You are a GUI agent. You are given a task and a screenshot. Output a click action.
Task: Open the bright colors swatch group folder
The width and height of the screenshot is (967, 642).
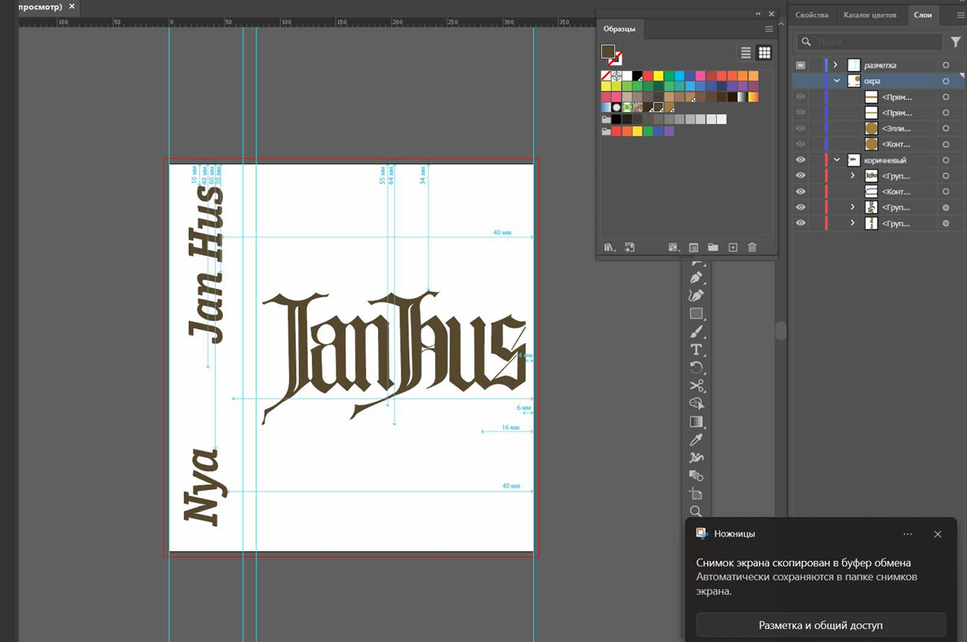pos(606,132)
